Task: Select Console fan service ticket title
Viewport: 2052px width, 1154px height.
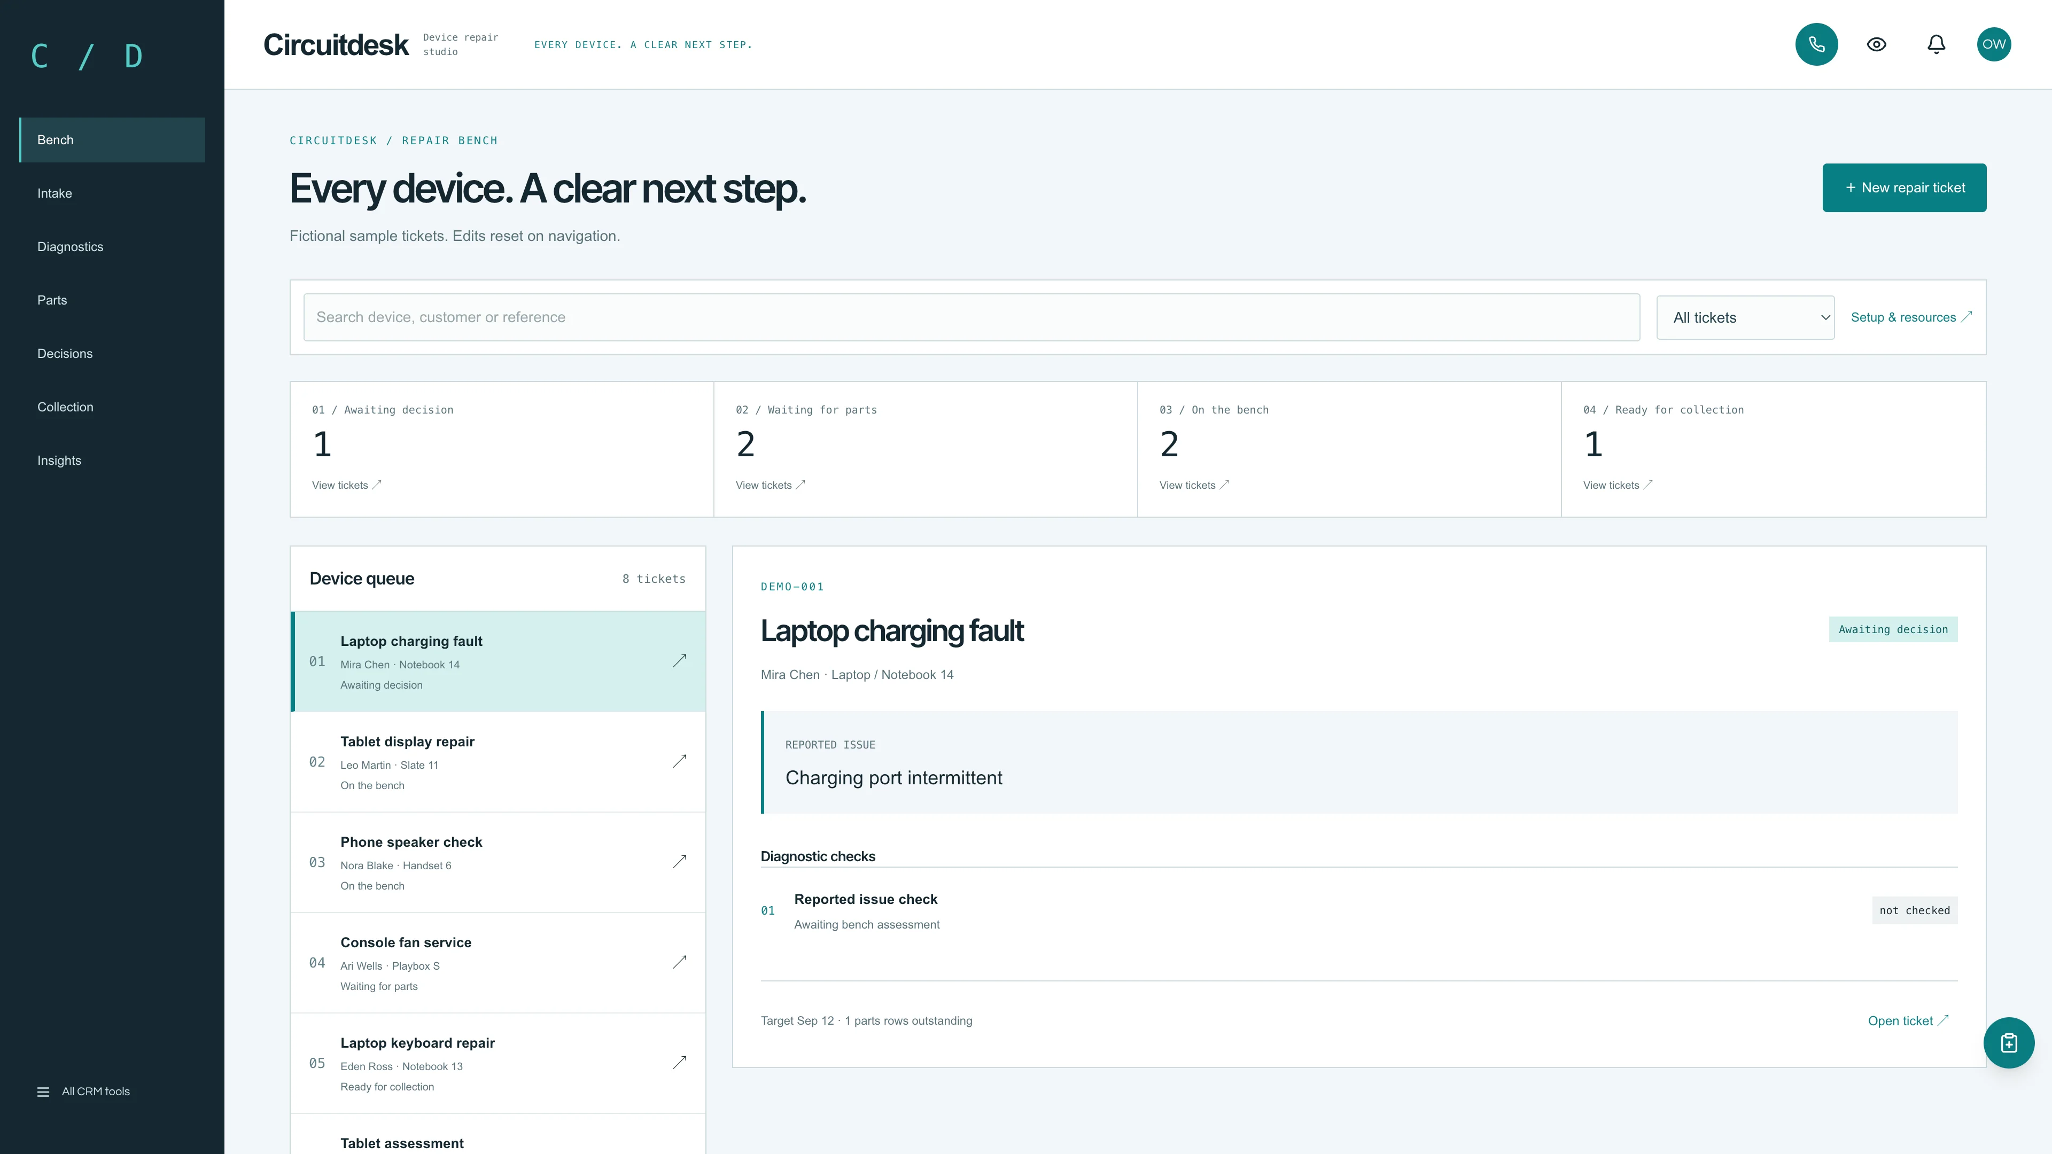Action: point(406,942)
